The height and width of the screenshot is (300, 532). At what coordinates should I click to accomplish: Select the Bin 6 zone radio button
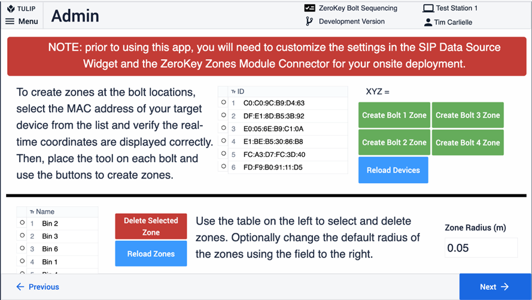[22, 248]
